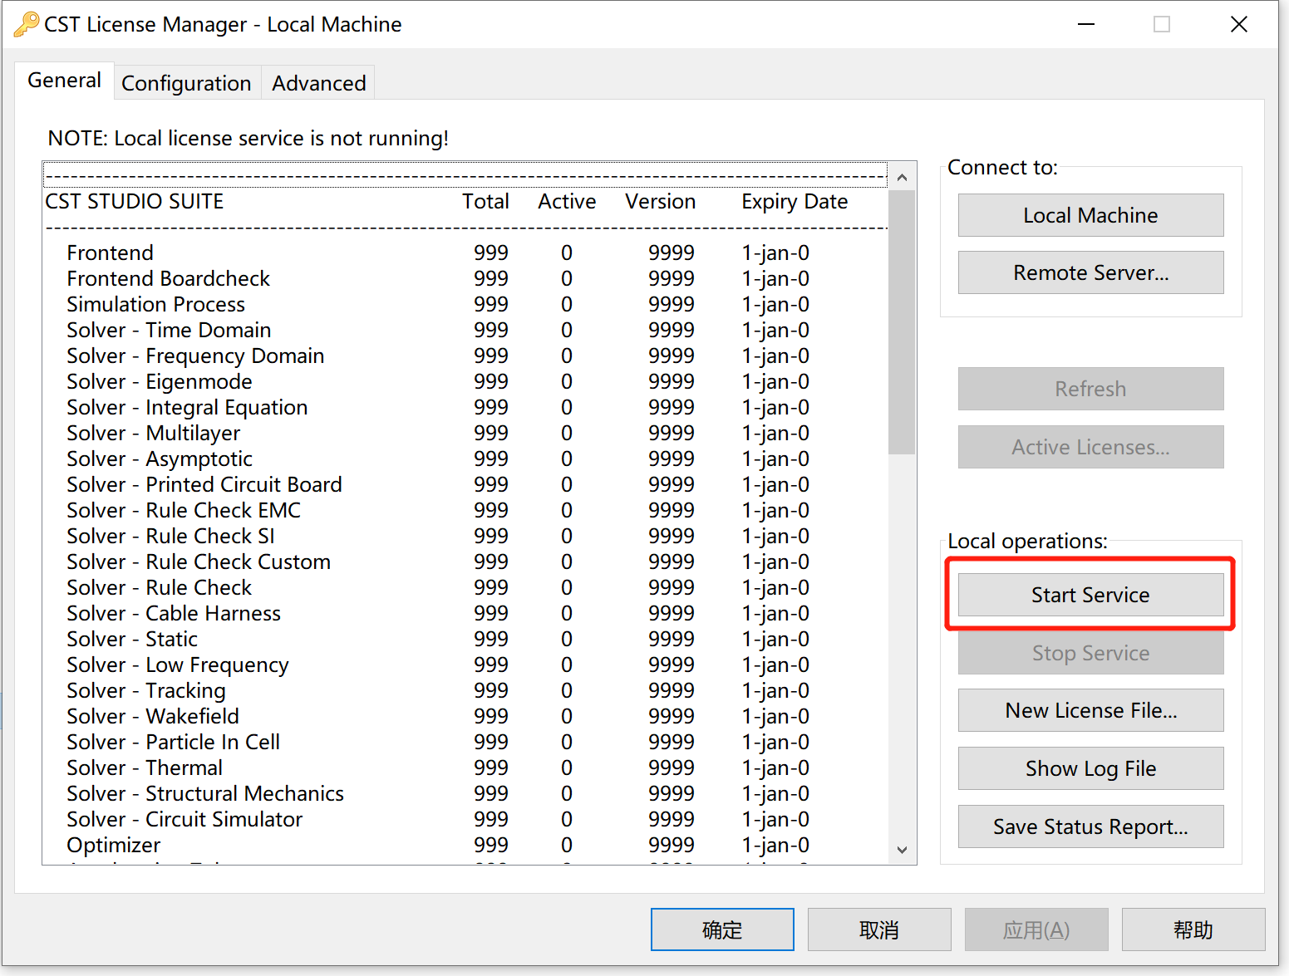
Task: Connect to Local Machine
Action: pos(1090,215)
